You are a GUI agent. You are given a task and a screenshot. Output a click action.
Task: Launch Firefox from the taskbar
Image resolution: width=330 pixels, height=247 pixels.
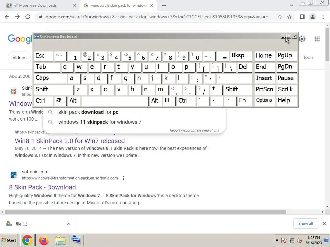click(x=44, y=240)
